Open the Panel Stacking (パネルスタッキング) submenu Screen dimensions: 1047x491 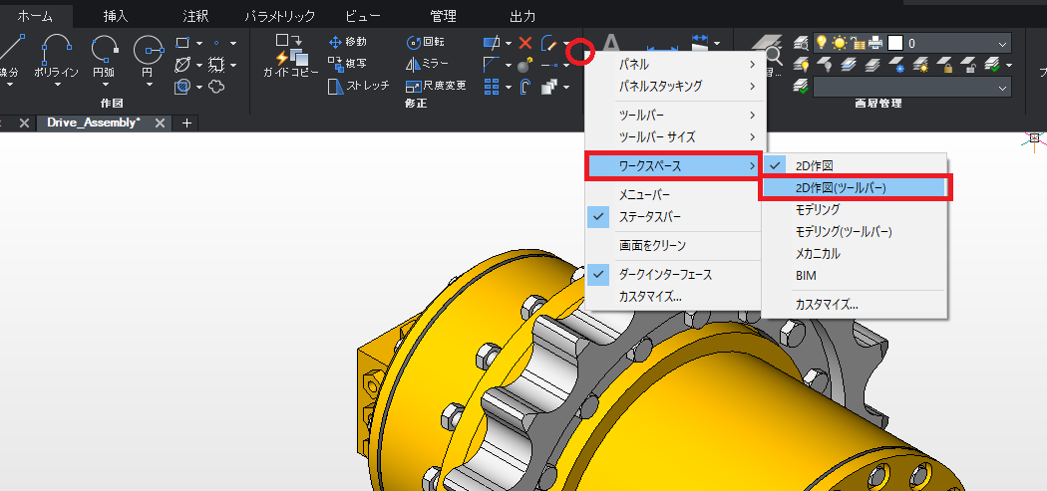point(673,86)
